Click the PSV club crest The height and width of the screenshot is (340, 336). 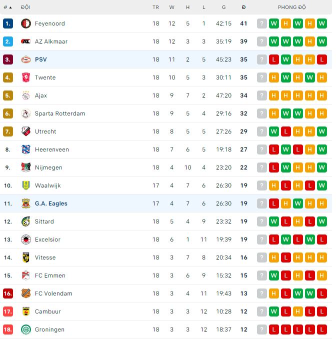(x=26, y=59)
